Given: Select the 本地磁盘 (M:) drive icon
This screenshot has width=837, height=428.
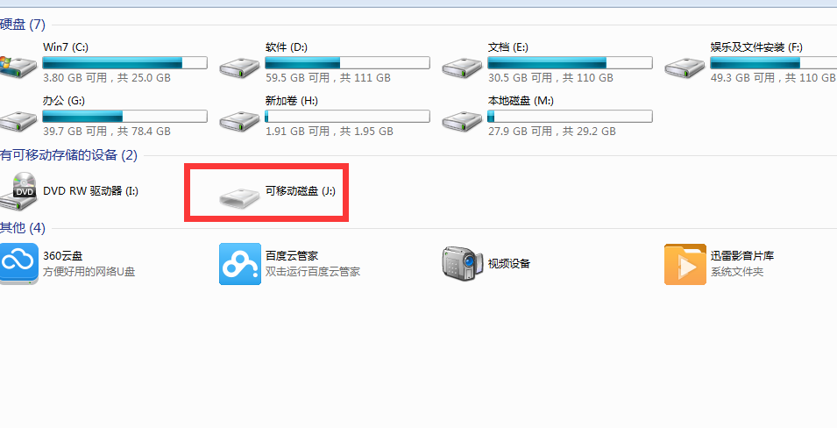Looking at the screenshot, I should (462, 120).
